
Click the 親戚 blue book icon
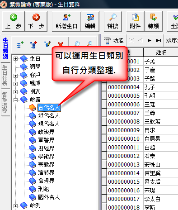(24, 83)
